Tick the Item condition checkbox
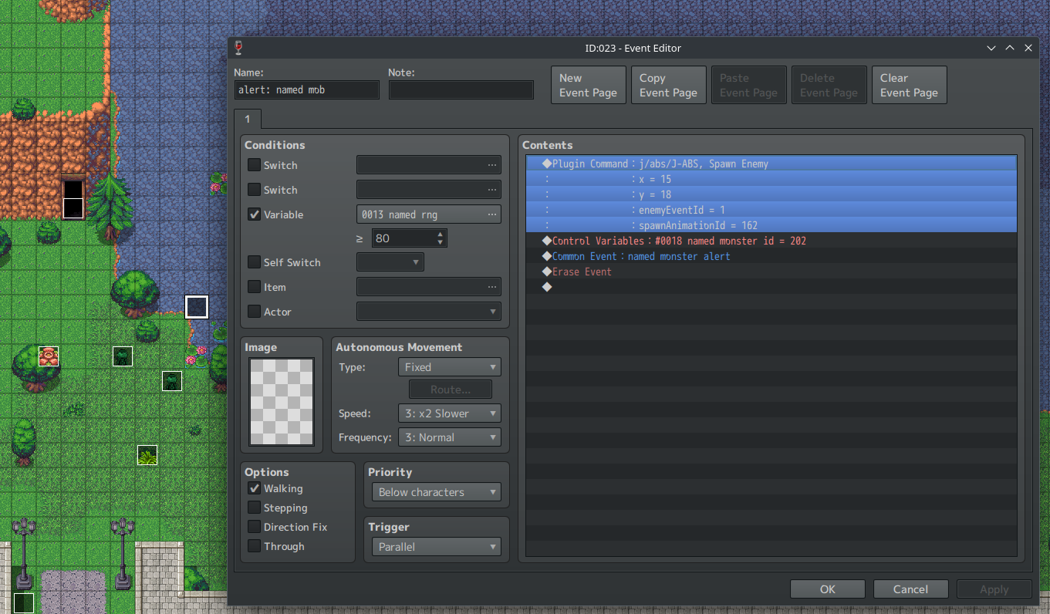Viewport: 1050px width, 614px height. (x=254, y=287)
